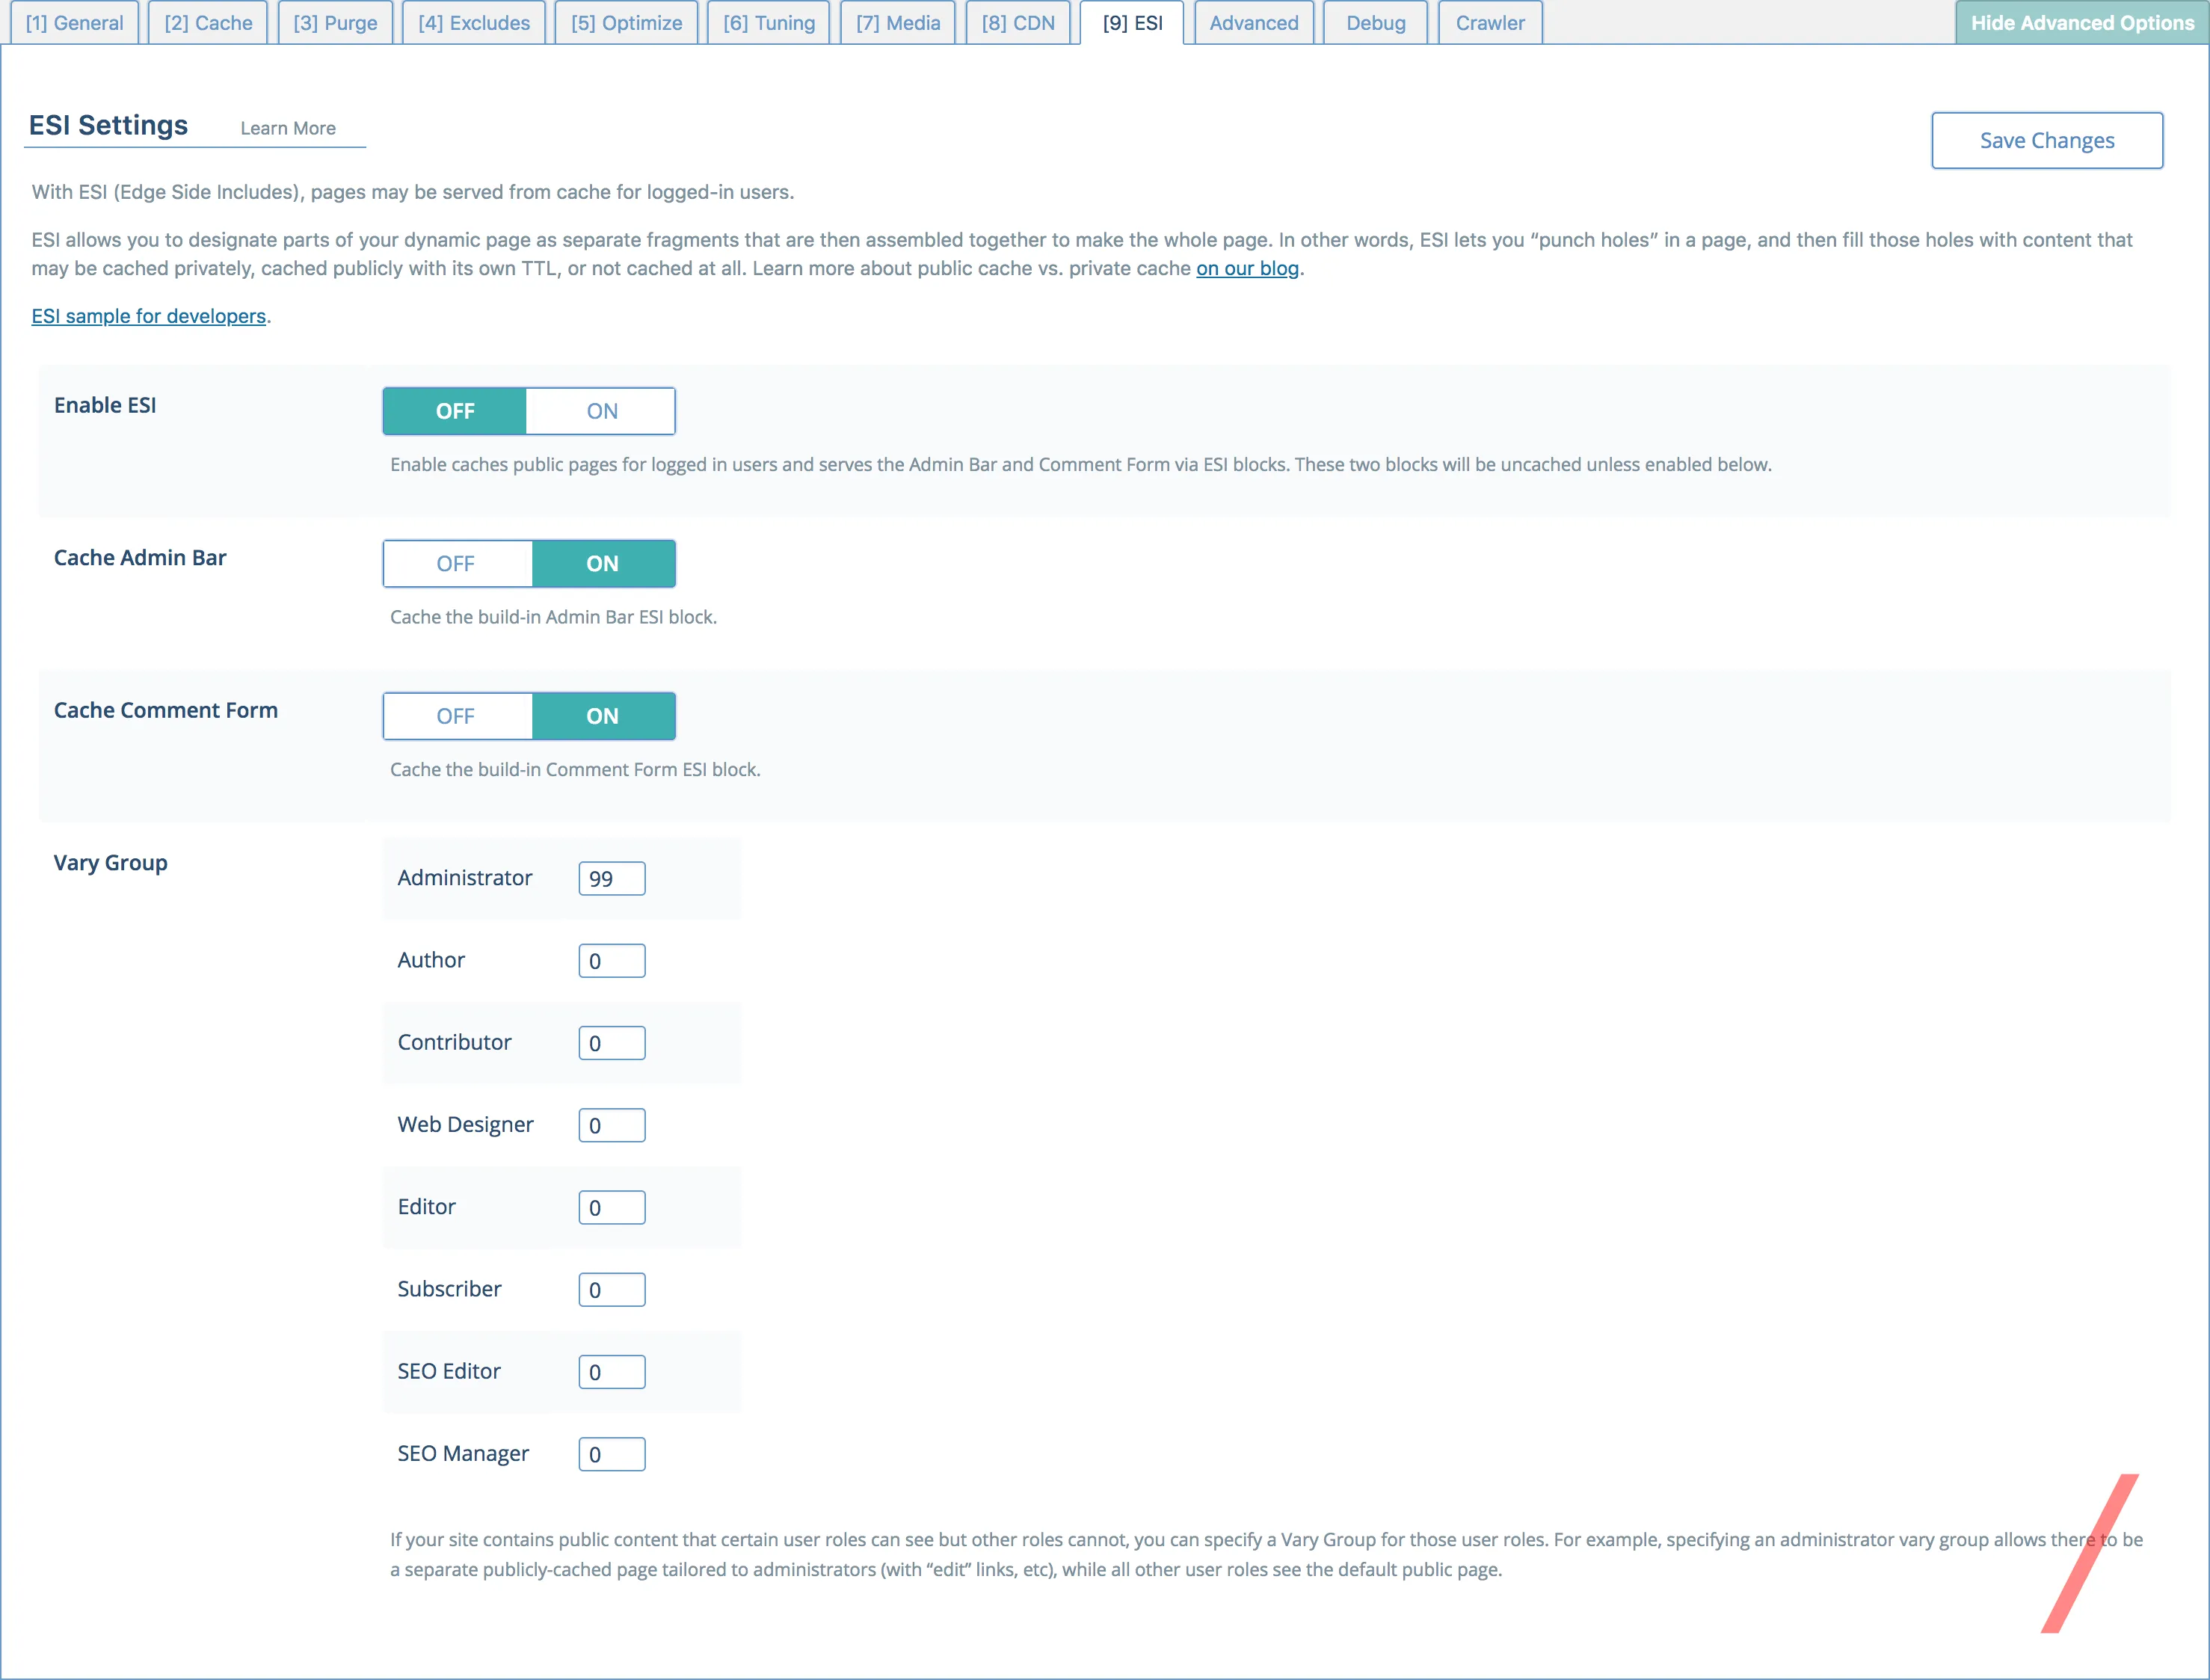Switch to the [1] General tab
2210x1680 pixels.
pos(74,22)
